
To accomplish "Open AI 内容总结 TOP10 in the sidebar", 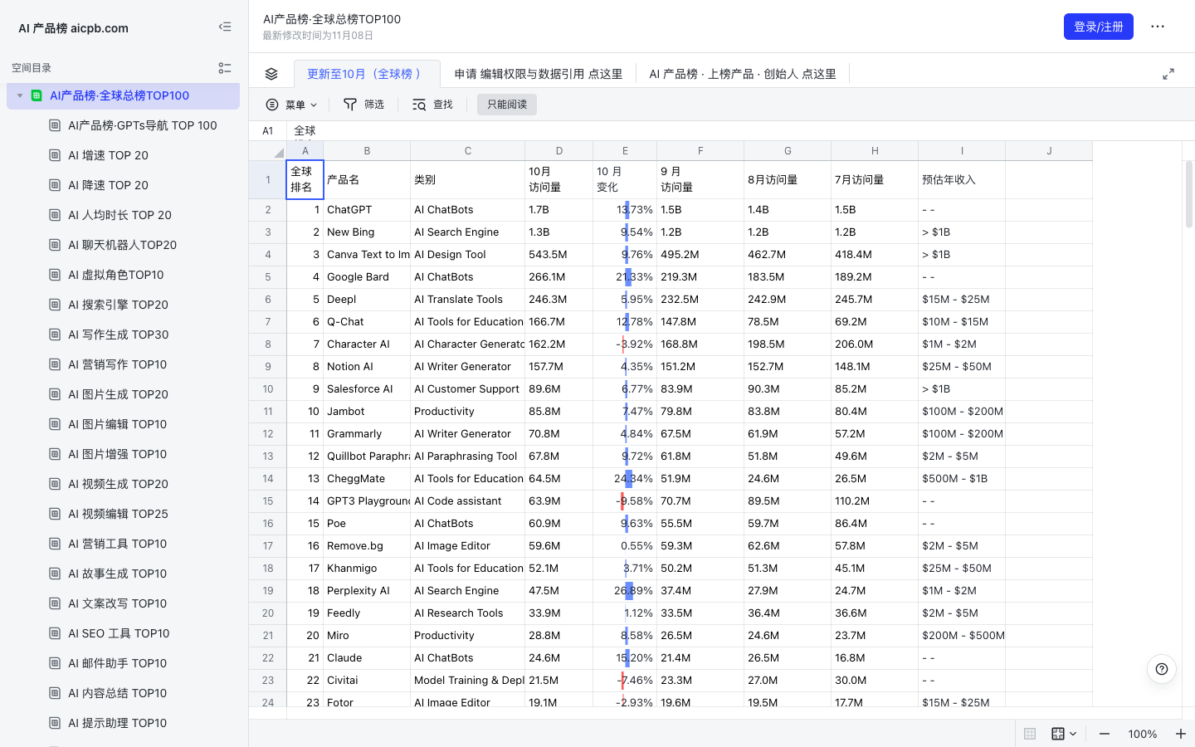I will tap(117, 693).
